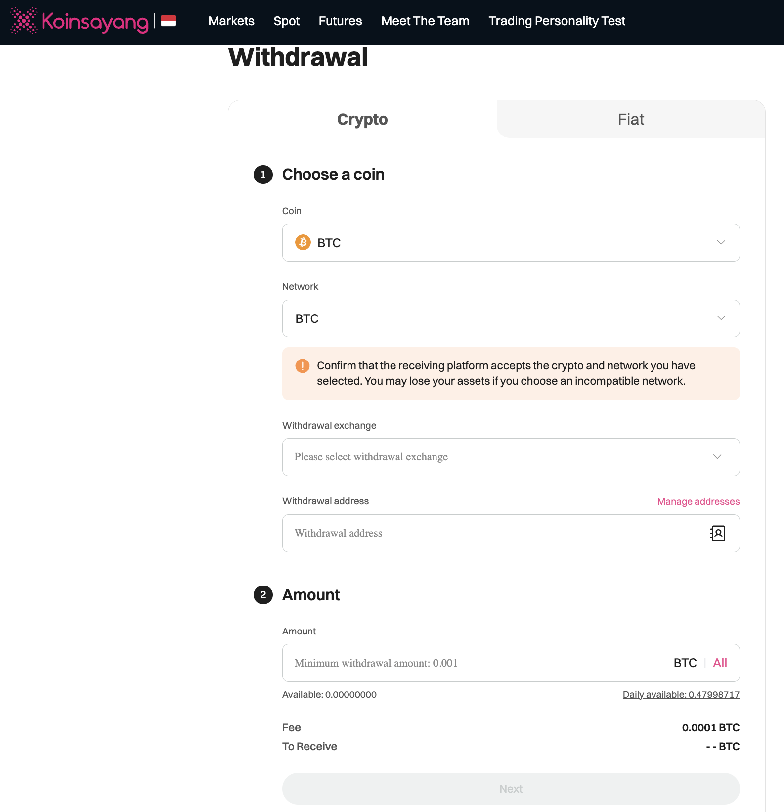Image resolution: width=784 pixels, height=812 pixels.
Task: Select the Crypto tab
Action: pos(362,119)
